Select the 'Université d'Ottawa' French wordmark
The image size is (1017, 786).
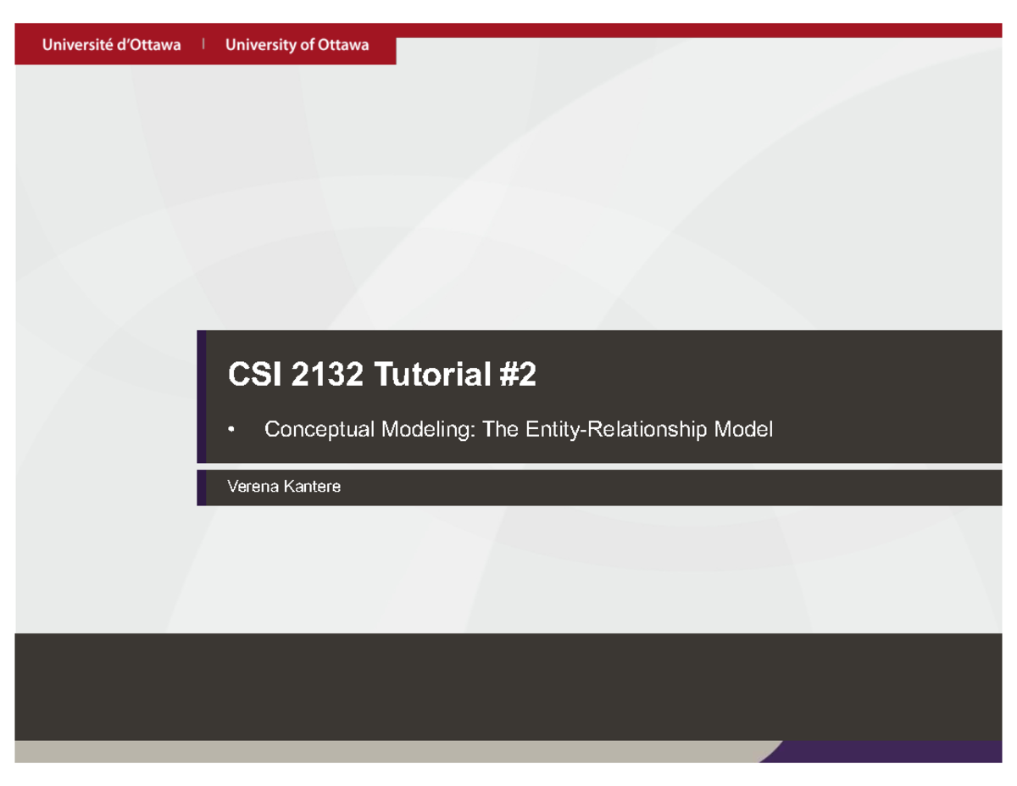click(111, 44)
